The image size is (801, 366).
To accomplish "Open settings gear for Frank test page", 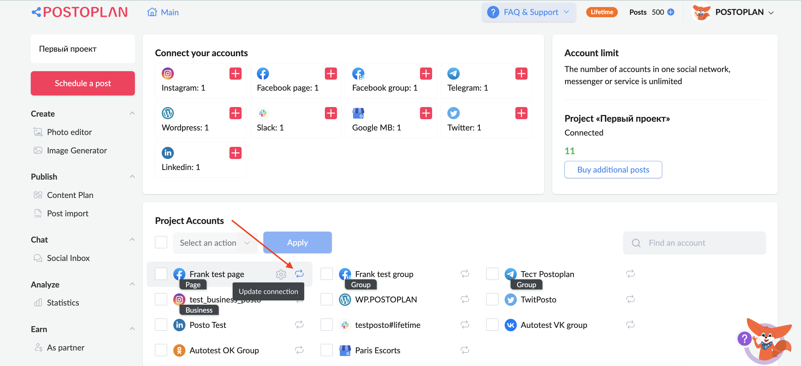I will pos(281,274).
